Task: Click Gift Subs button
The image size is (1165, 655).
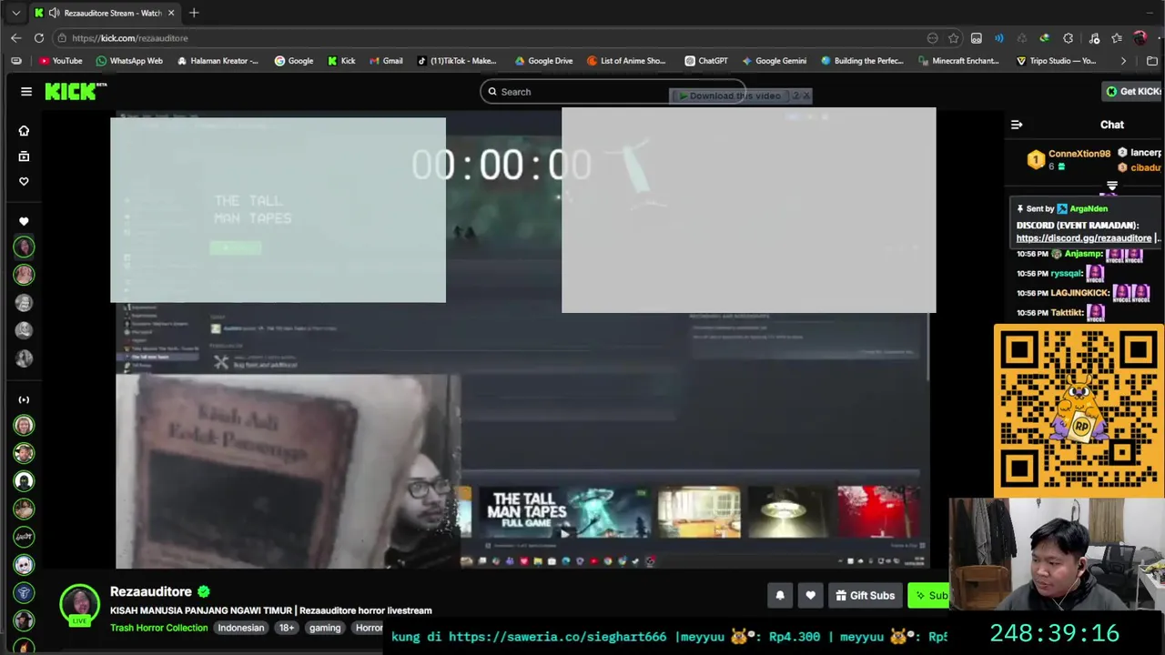Action: (x=864, y=596)
